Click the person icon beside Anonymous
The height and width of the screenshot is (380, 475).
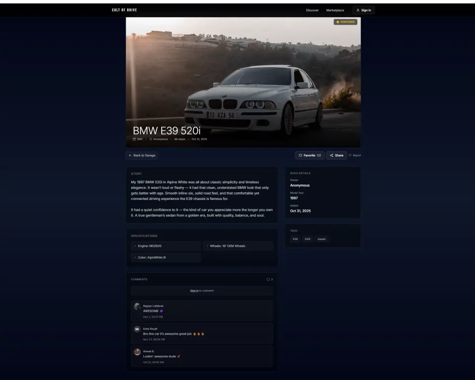(x=150, y=139)
